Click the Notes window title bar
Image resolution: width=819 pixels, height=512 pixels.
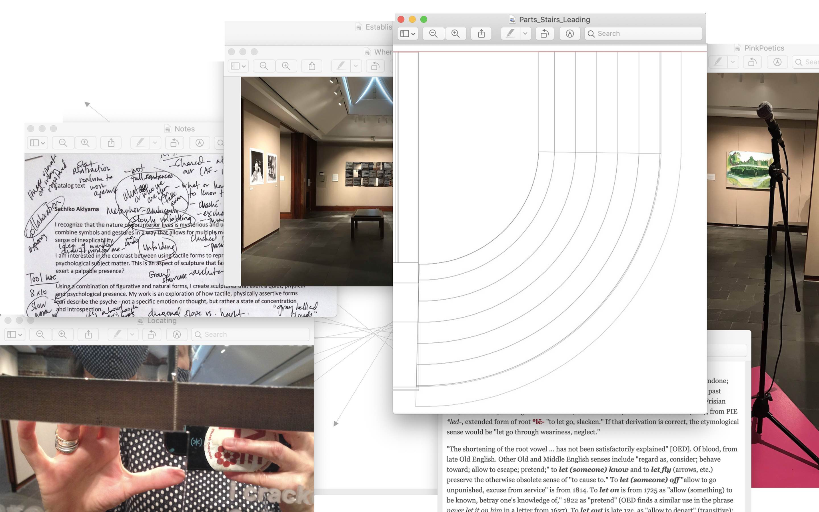184,129
